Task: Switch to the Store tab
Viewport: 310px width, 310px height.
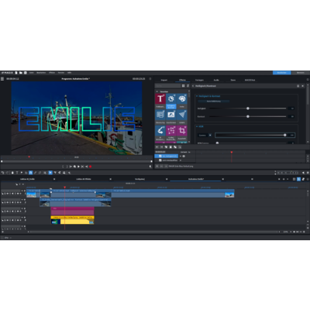Action: pos(233,80)
